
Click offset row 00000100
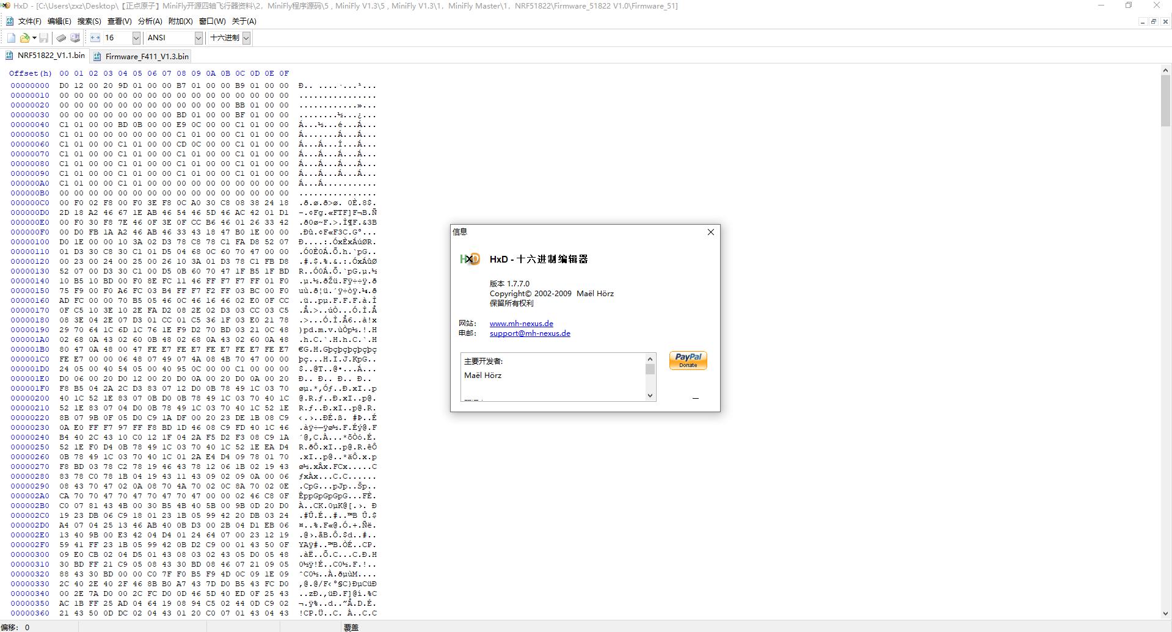pos(30,242)
